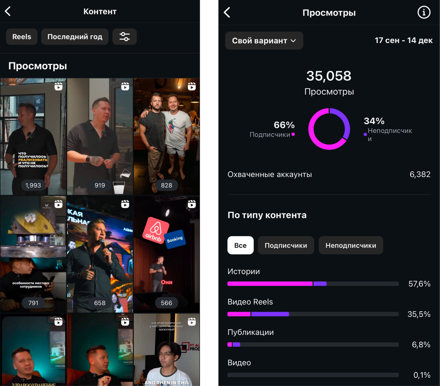Viewport: 440px width, 386px height.
Task: Select the Все filter chip
Action: pos(240,245)
